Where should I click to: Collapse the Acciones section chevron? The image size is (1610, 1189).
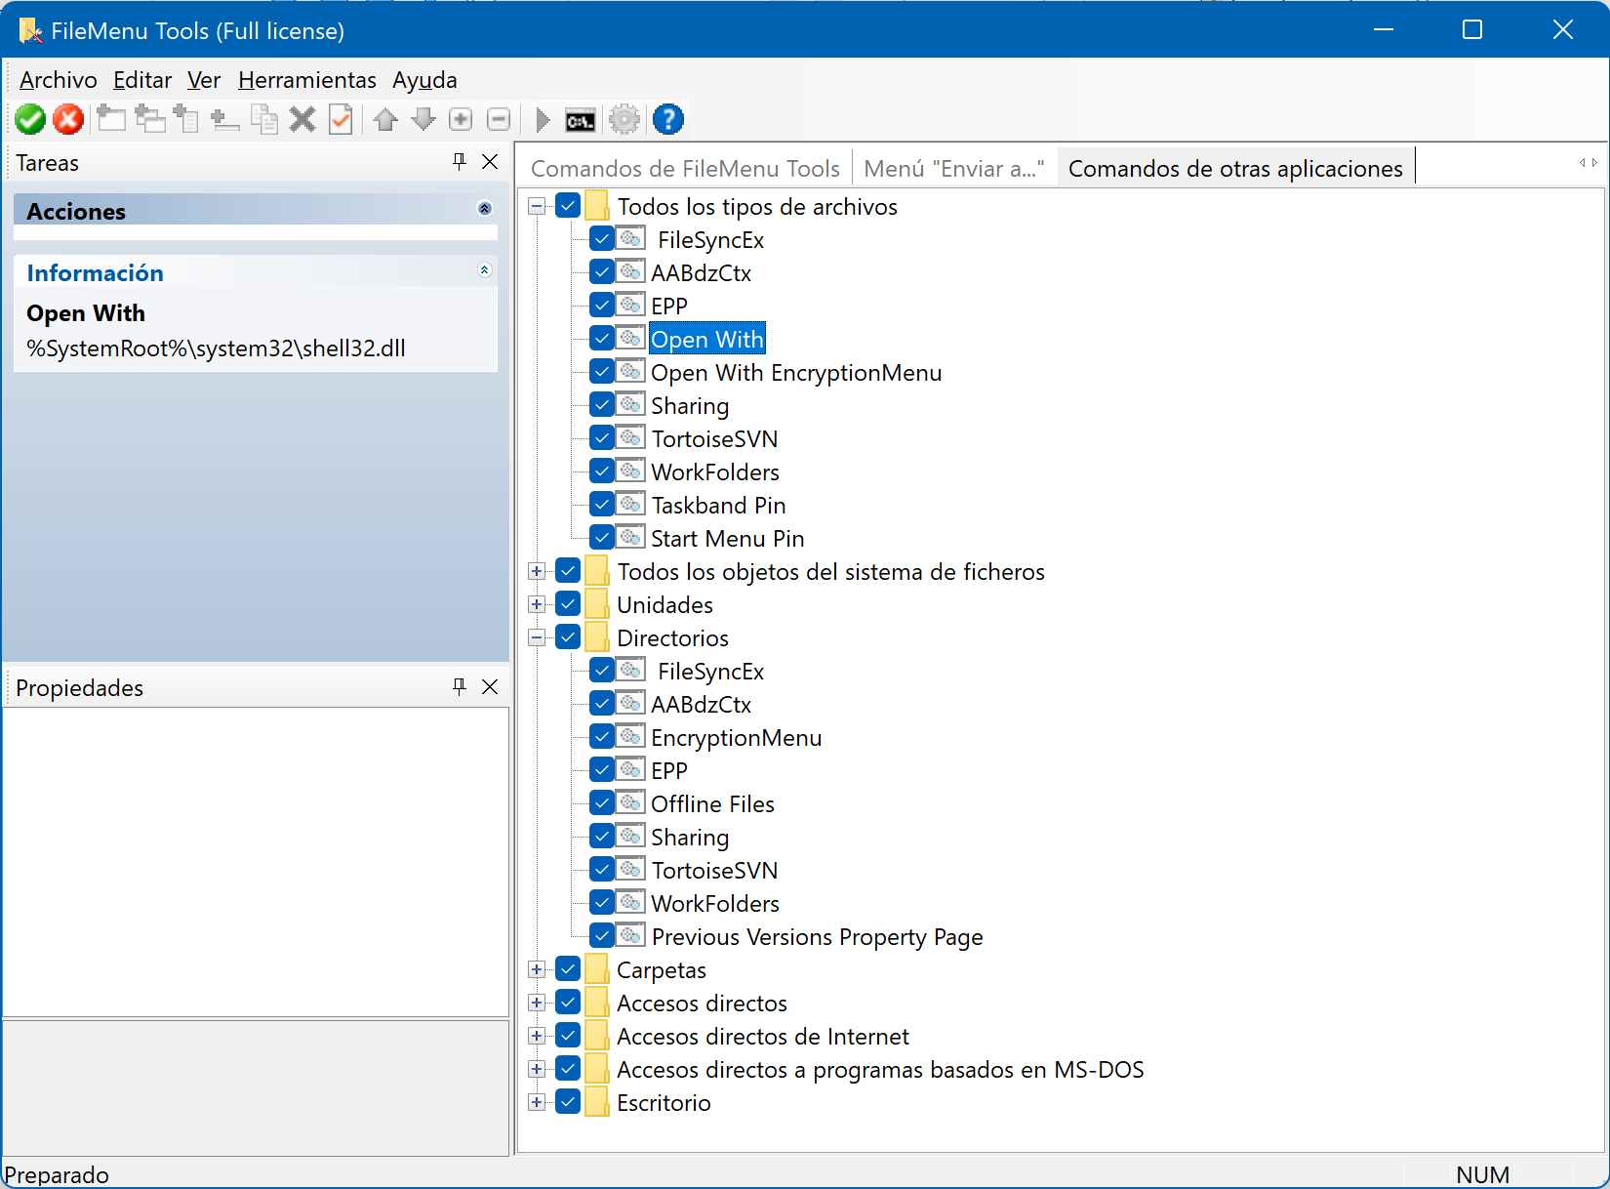[x=485, y=209]
